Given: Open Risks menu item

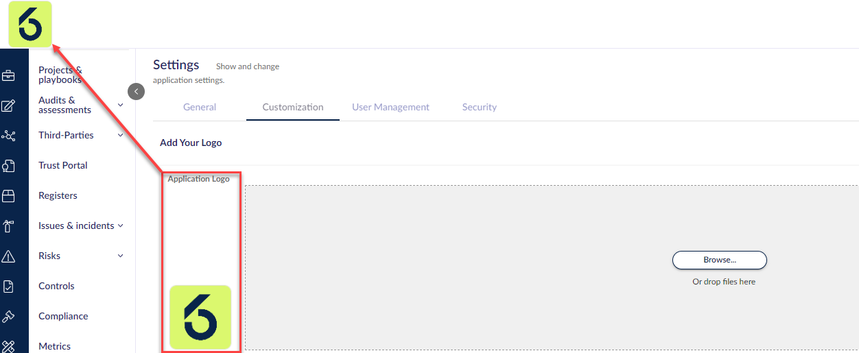Looking at the screenshot, I should [49, 256].
